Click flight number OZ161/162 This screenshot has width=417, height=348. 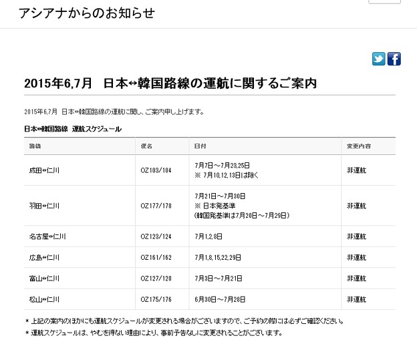(156, 257)
